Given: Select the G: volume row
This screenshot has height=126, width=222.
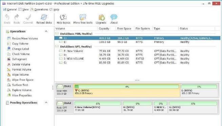Looking at the screenshot, I should tap(137, 62).
